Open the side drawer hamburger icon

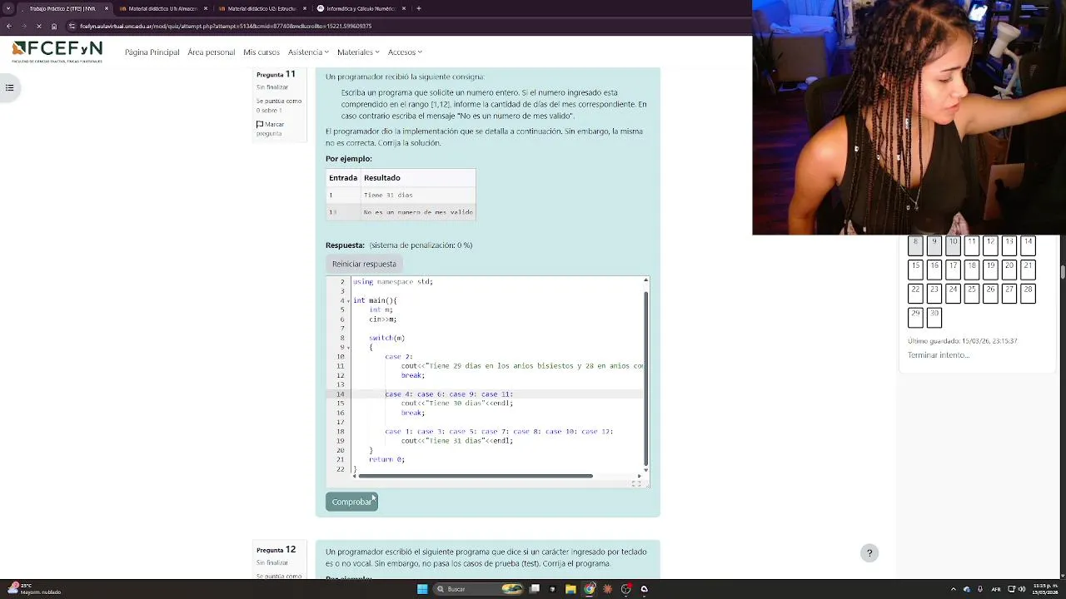pos(9,87)
